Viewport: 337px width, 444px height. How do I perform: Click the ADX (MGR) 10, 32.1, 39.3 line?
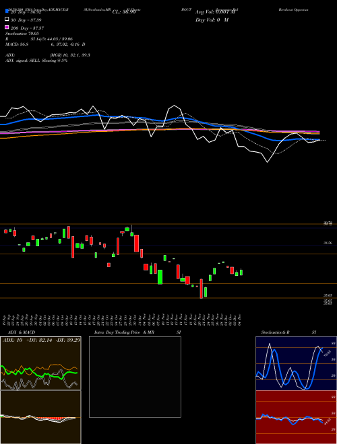pos(48,55)
